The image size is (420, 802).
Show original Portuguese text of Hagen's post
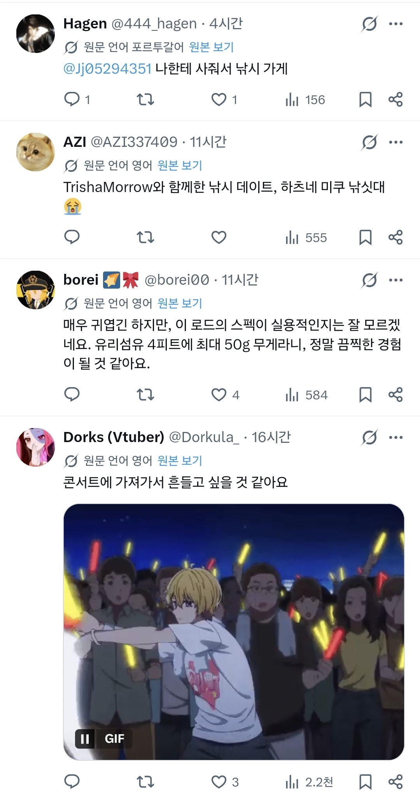pos(211,47)
